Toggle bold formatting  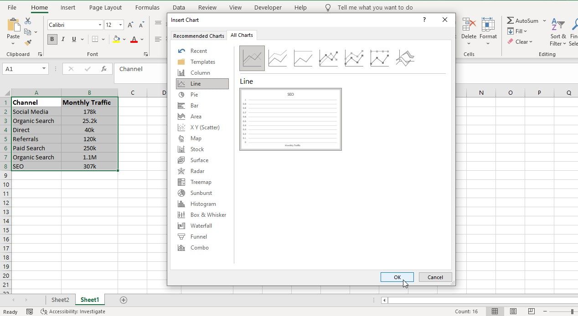[52, 39]
